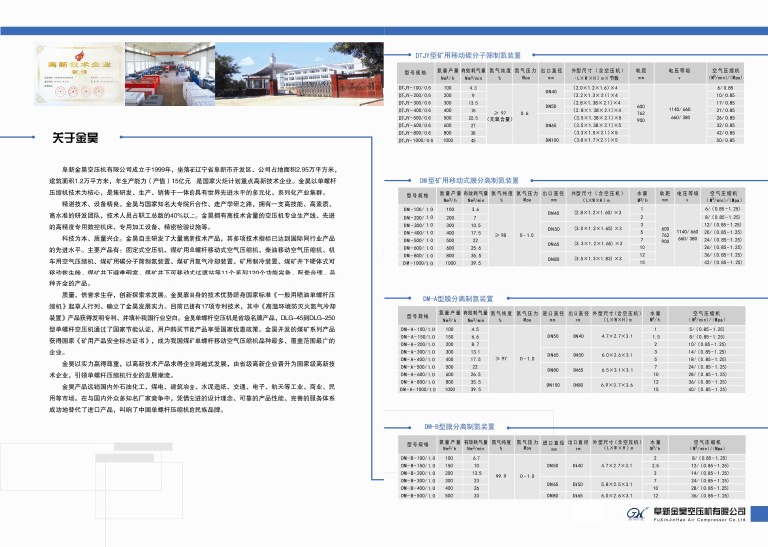Click the 6.9×3.7×3.6 dimension cell
The width and height of the screenshot is (768, 547).
tap(617, 385)
